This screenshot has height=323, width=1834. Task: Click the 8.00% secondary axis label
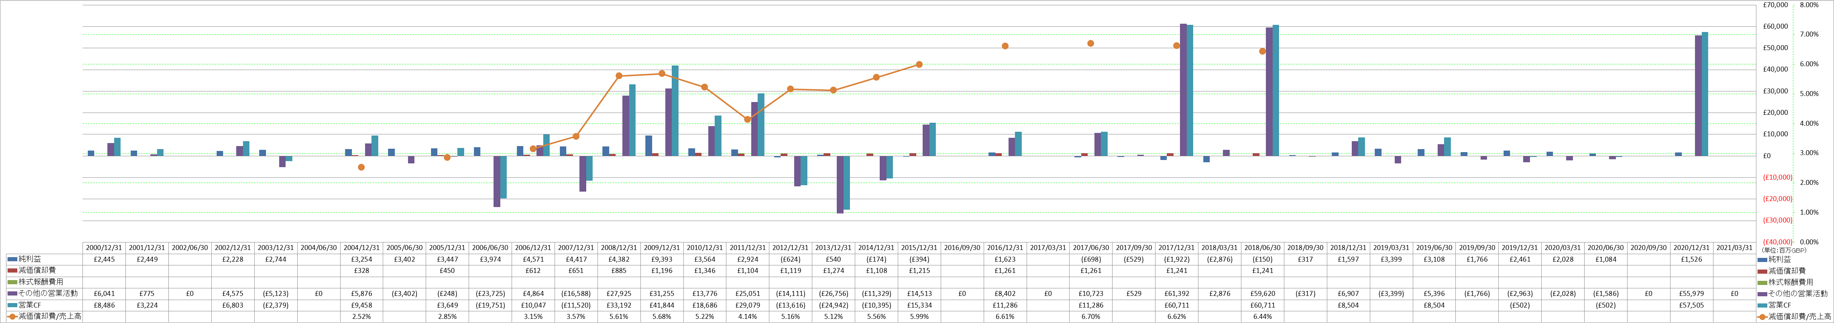tap(1809, 5)
